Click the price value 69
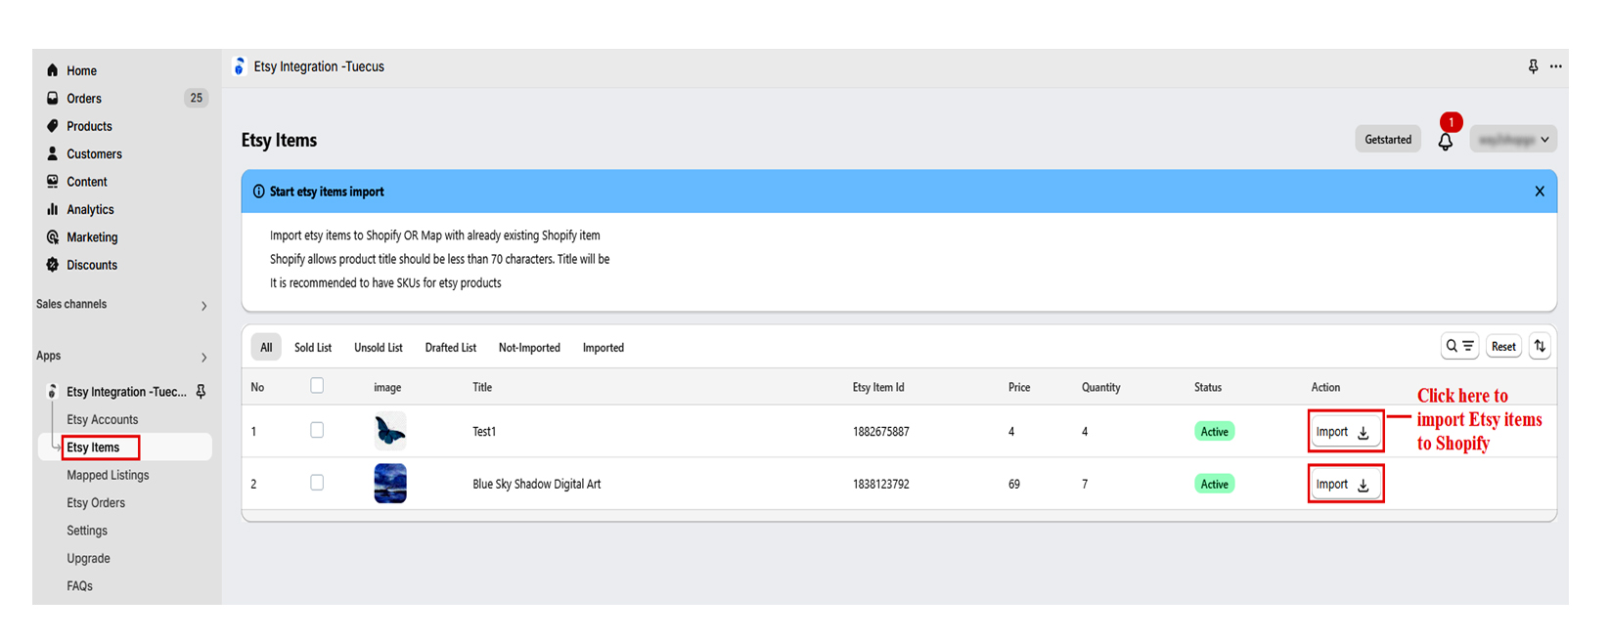The image size is (1611, 640). (x=1014, y=485)
